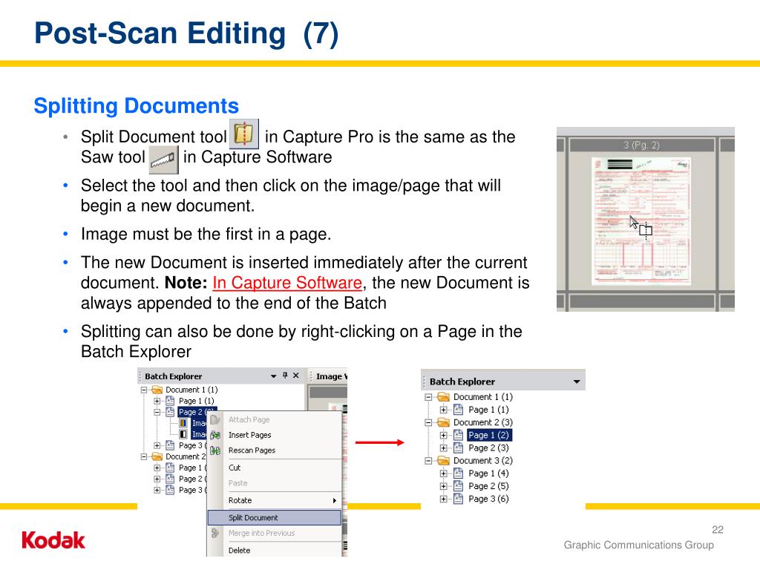Choose Insert Pages from context menu

point(275,435)
